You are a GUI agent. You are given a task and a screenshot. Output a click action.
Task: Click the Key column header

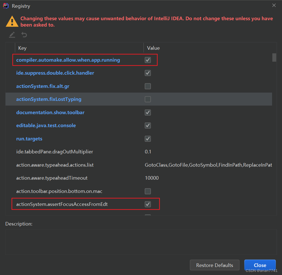[22, 48]
